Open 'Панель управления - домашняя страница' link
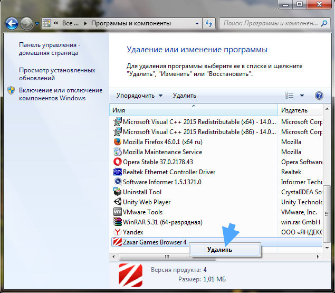This screenshot has height=293, width=335. (x=50, y=49)
